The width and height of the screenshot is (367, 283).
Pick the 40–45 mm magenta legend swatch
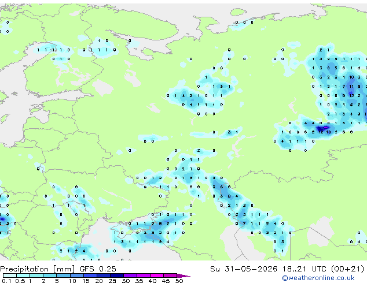tap(157, 275)
